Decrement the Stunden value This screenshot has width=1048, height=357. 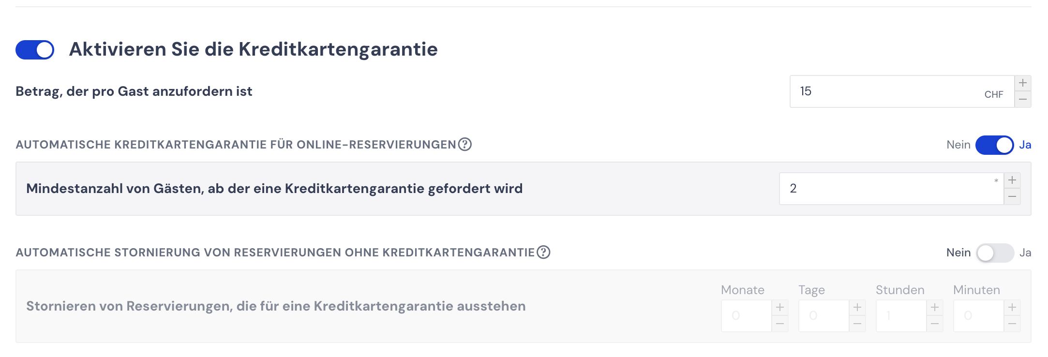click(935, 324)
